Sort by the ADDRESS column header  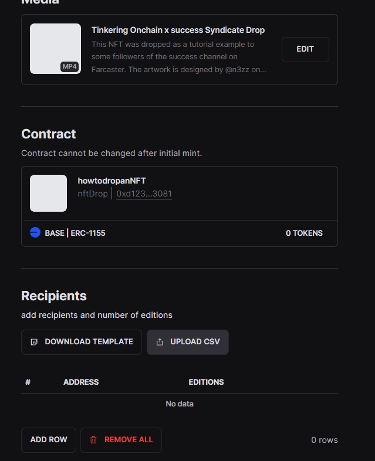pyautogui.click(x=81, y=382)
